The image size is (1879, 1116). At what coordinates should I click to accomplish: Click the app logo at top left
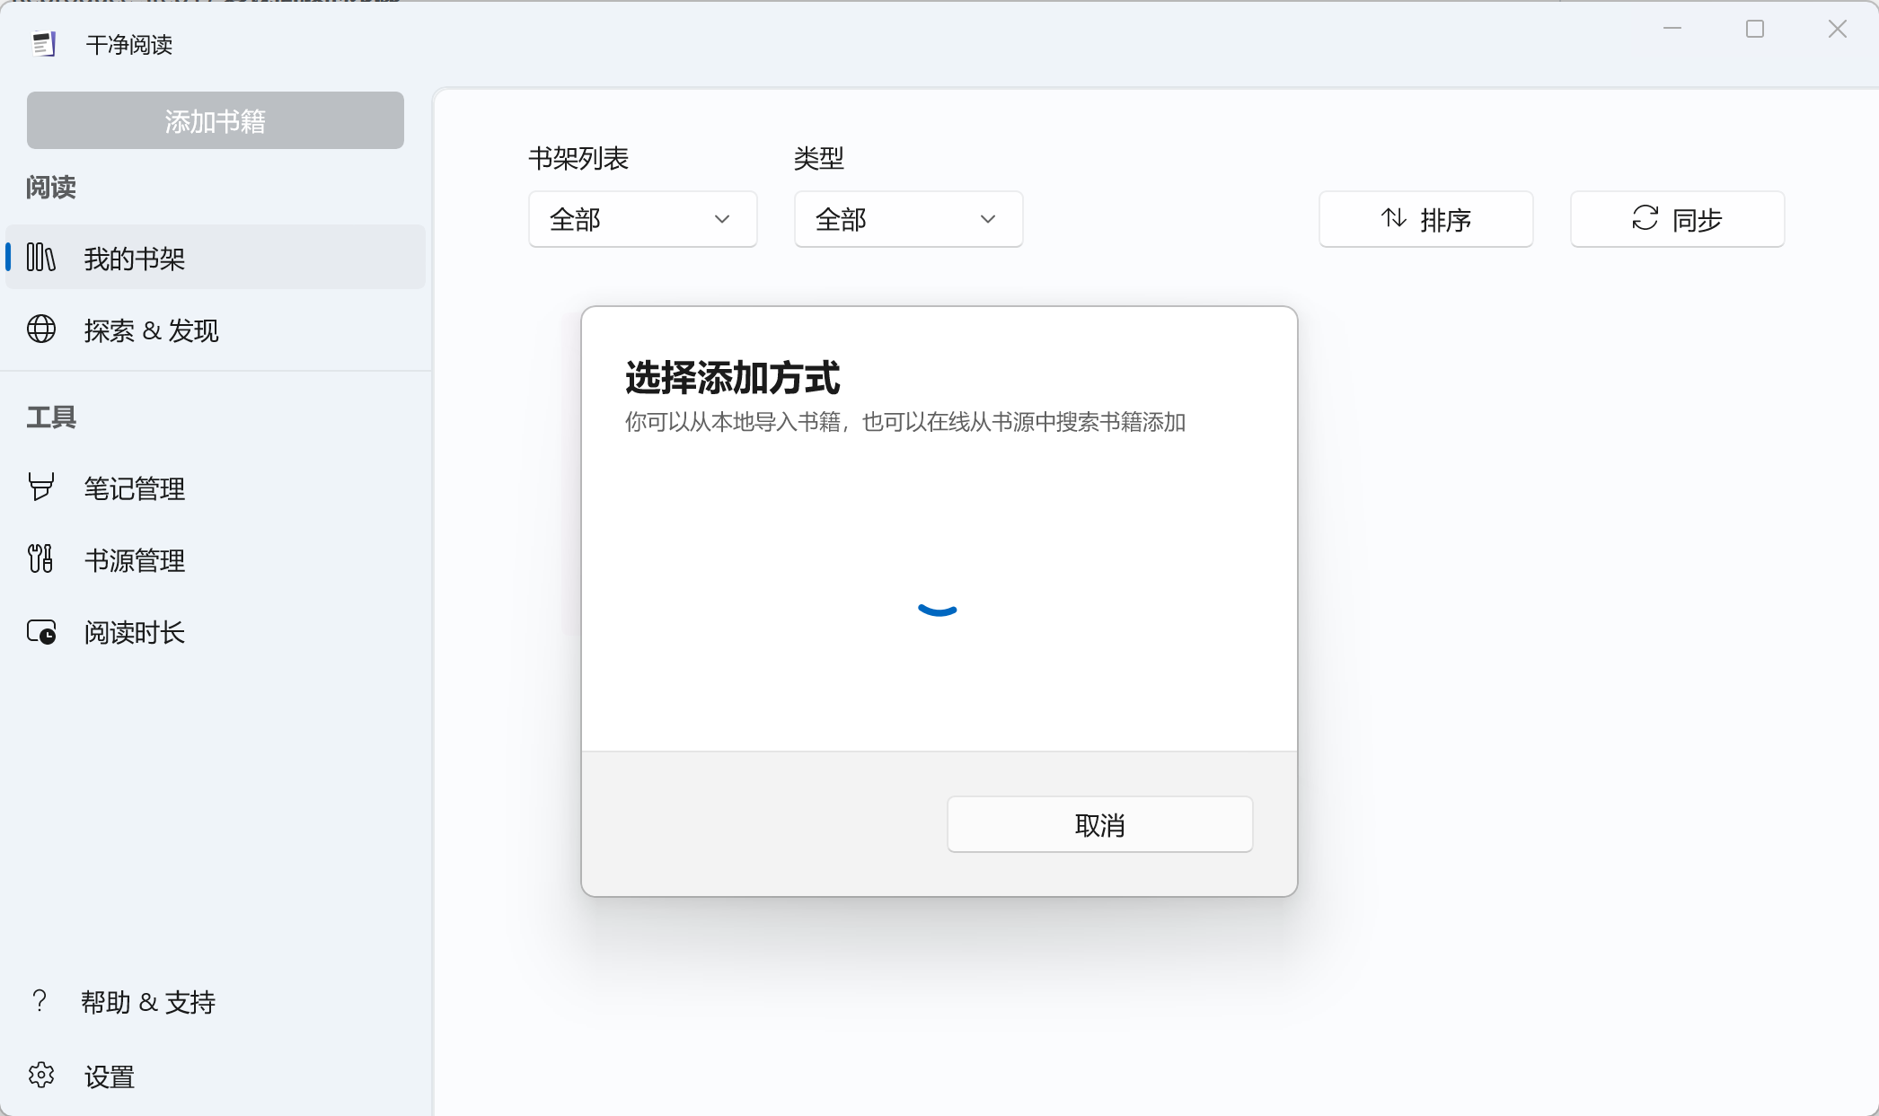click(x=43, y=43)
